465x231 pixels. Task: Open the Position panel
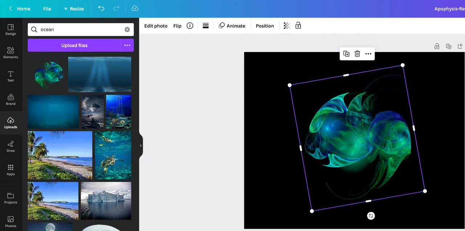[x=265, y=26]
